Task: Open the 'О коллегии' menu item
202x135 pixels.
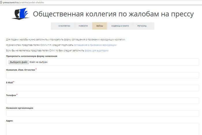Action: pos(64,26)
